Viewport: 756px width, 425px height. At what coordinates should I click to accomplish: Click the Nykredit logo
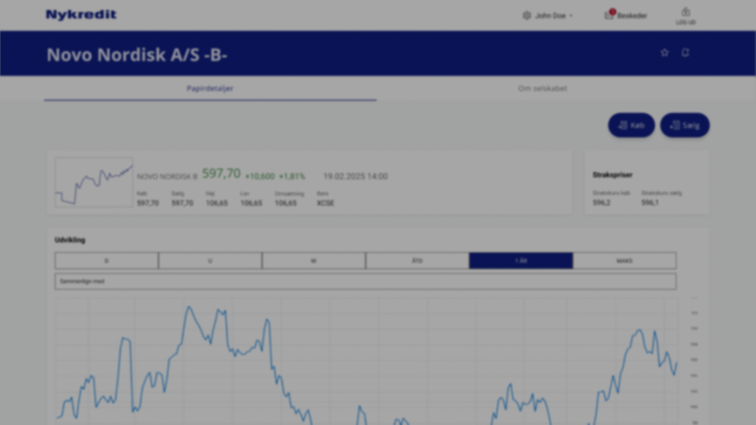click(x=81, y=15)
